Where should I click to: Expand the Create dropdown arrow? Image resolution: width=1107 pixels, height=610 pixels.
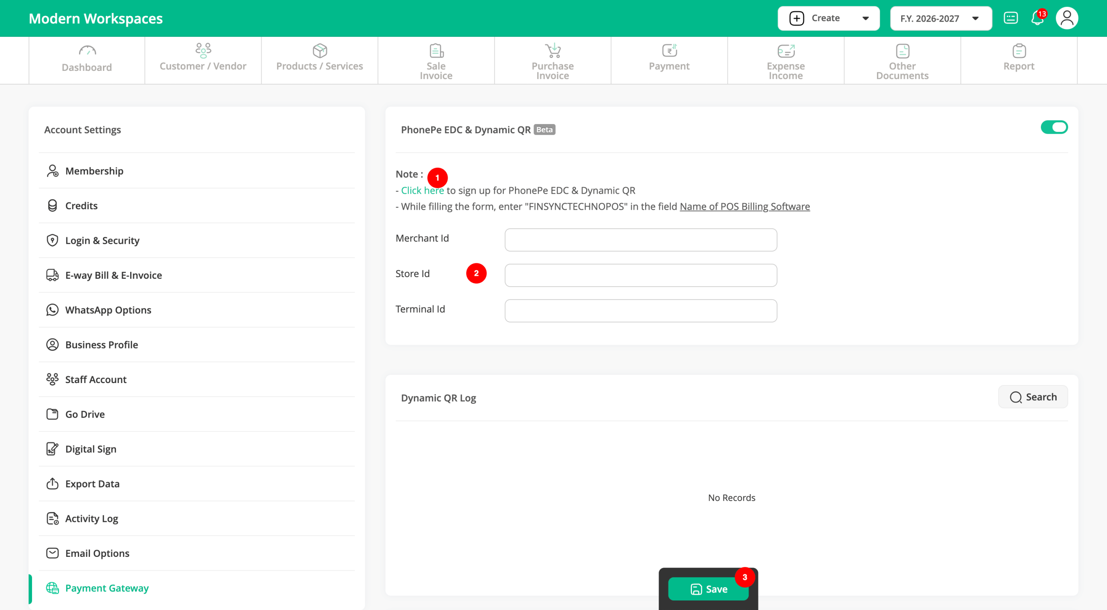point(865,18)
